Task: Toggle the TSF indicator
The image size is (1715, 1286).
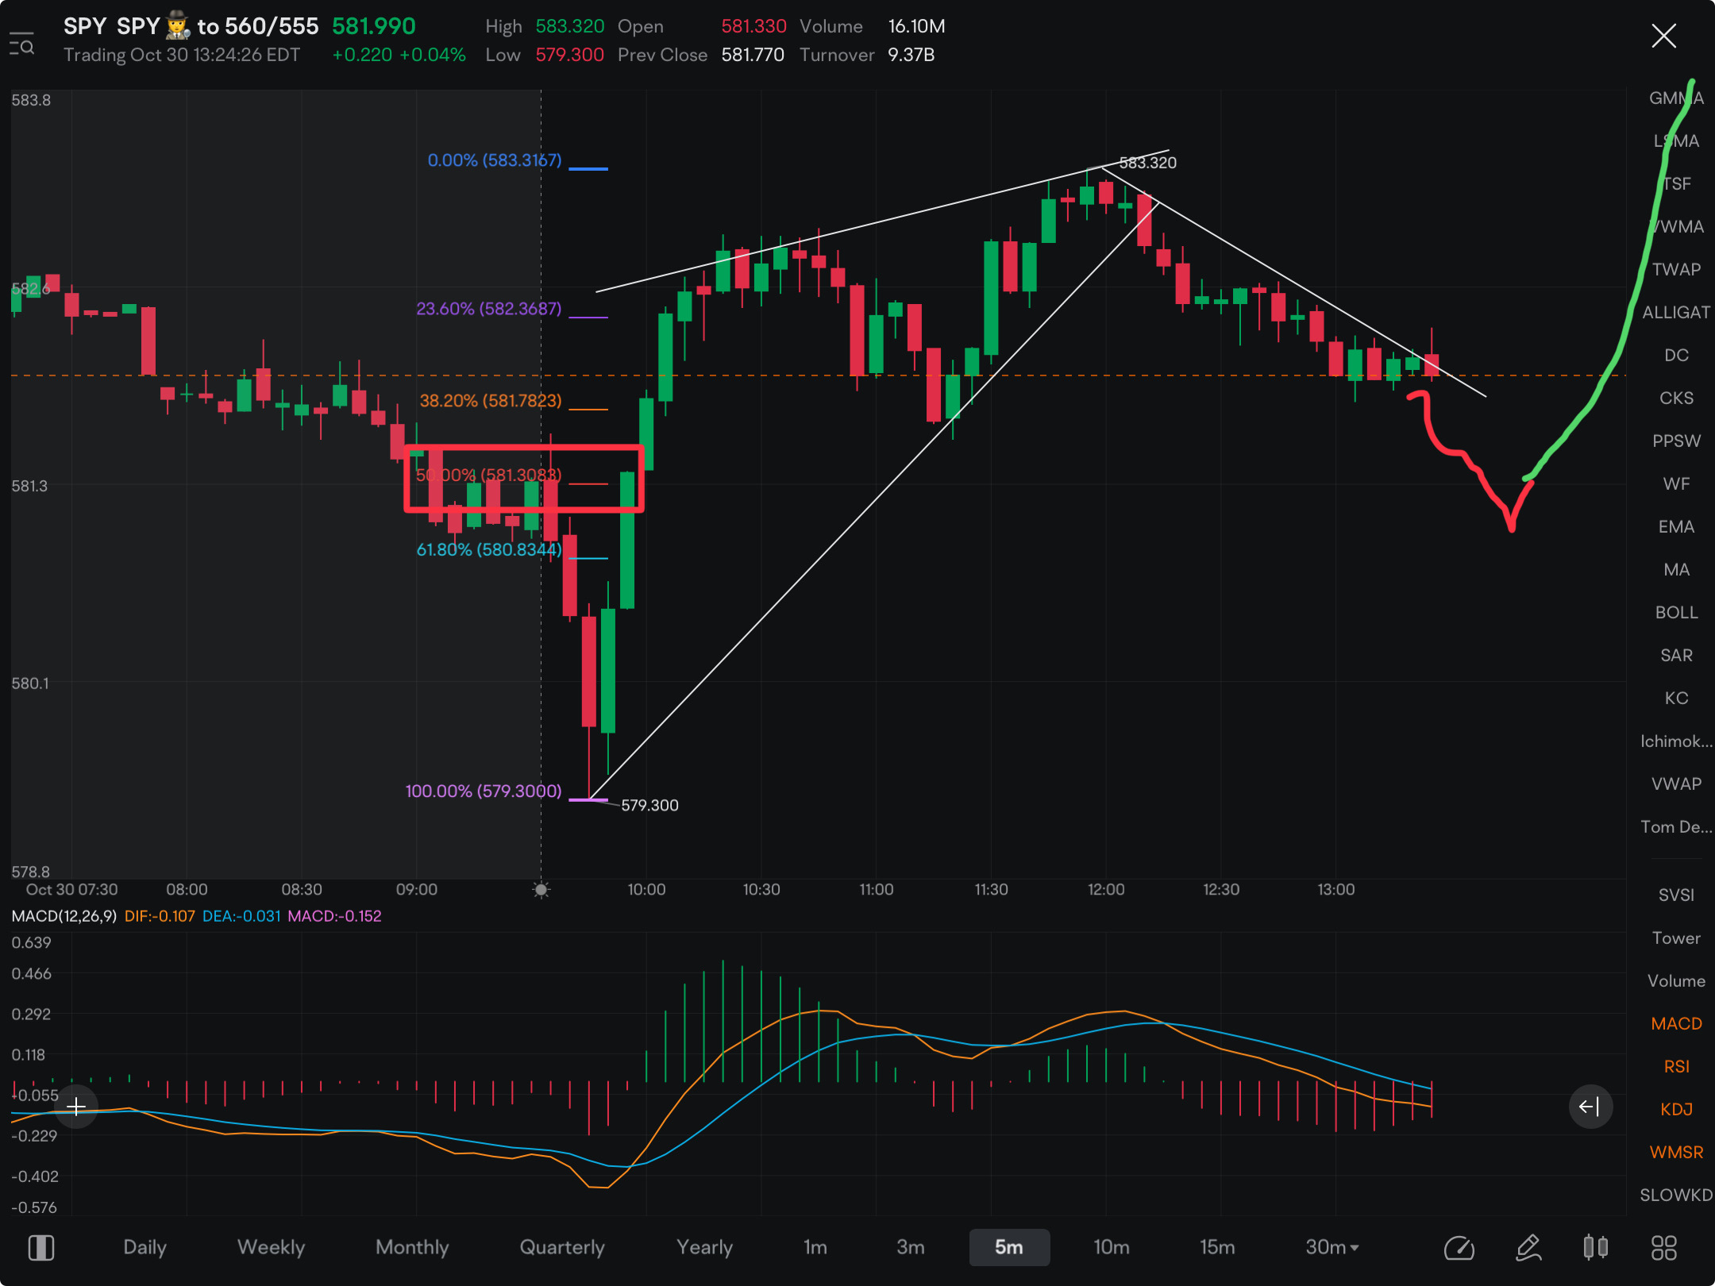Action: click(x=1676, y=184)
